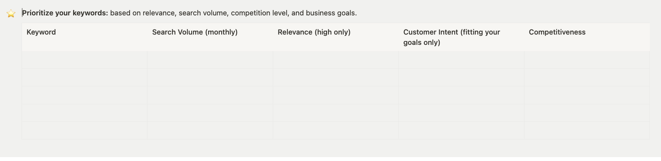Click the second row Keyword cell
The image size is (661, 161).
click(85, 77)
